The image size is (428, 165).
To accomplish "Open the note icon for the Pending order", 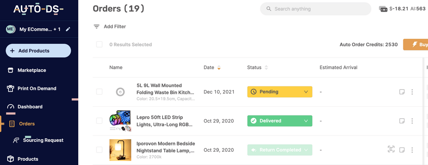I will click(402, 92).
